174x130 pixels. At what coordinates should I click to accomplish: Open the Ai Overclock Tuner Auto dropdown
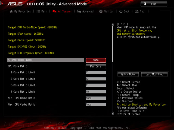(x=96, y=60)
